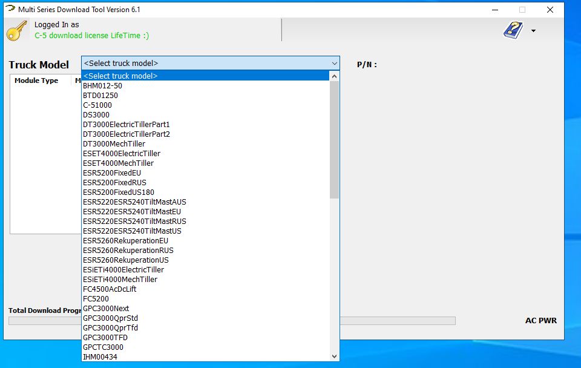Screen dimensions: 581x368
Task: Select BHM012-50 from truck list
Action: (x=205, y=85)
